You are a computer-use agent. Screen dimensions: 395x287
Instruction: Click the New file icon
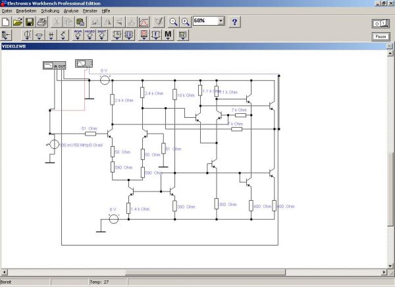pos(7,22)
